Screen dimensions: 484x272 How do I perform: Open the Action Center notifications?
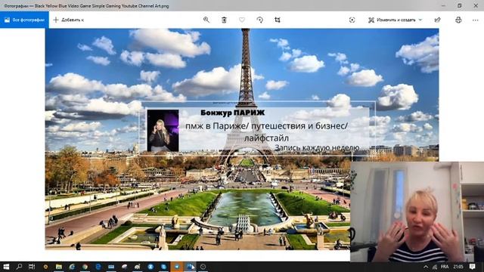(x=472, y=267)
